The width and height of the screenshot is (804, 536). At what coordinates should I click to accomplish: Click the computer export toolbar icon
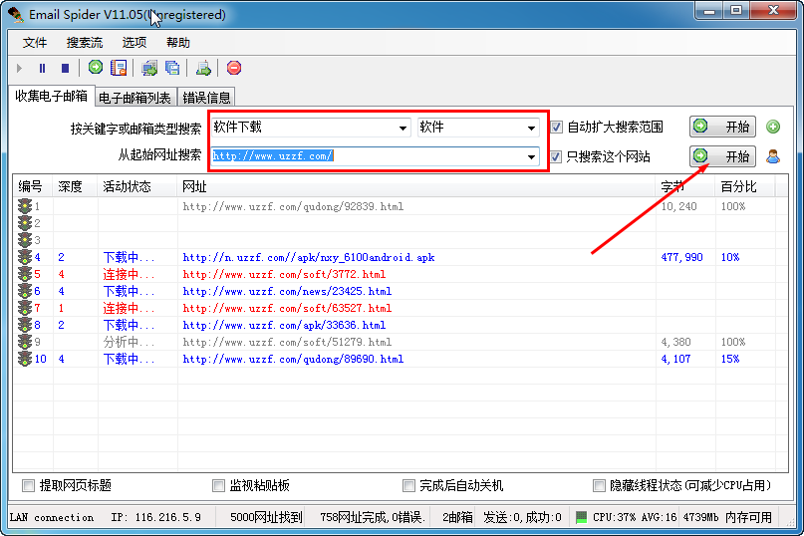point(149,68)
